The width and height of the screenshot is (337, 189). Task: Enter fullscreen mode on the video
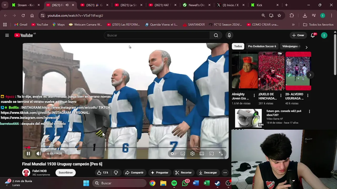pyautogui.click(x=221, y=154)
